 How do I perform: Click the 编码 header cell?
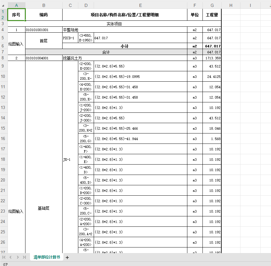tap(44, 15)
